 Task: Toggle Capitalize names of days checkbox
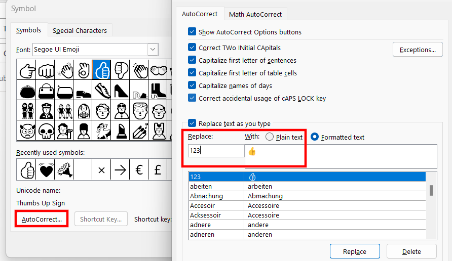192,85
